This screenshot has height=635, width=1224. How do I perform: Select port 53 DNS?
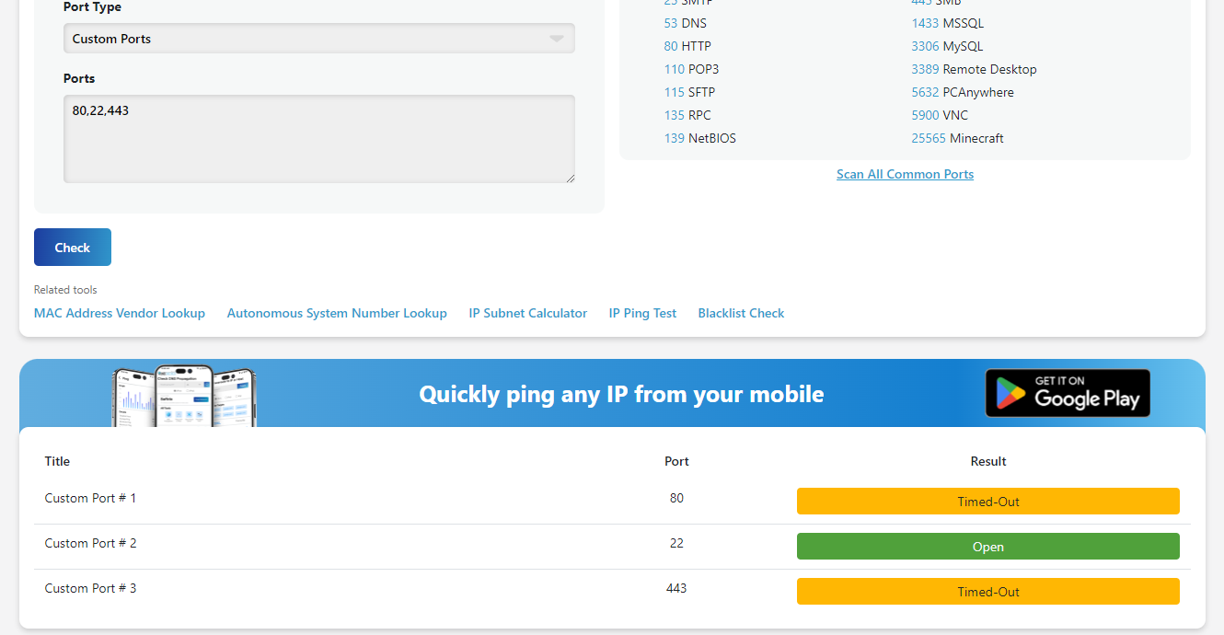685,23
